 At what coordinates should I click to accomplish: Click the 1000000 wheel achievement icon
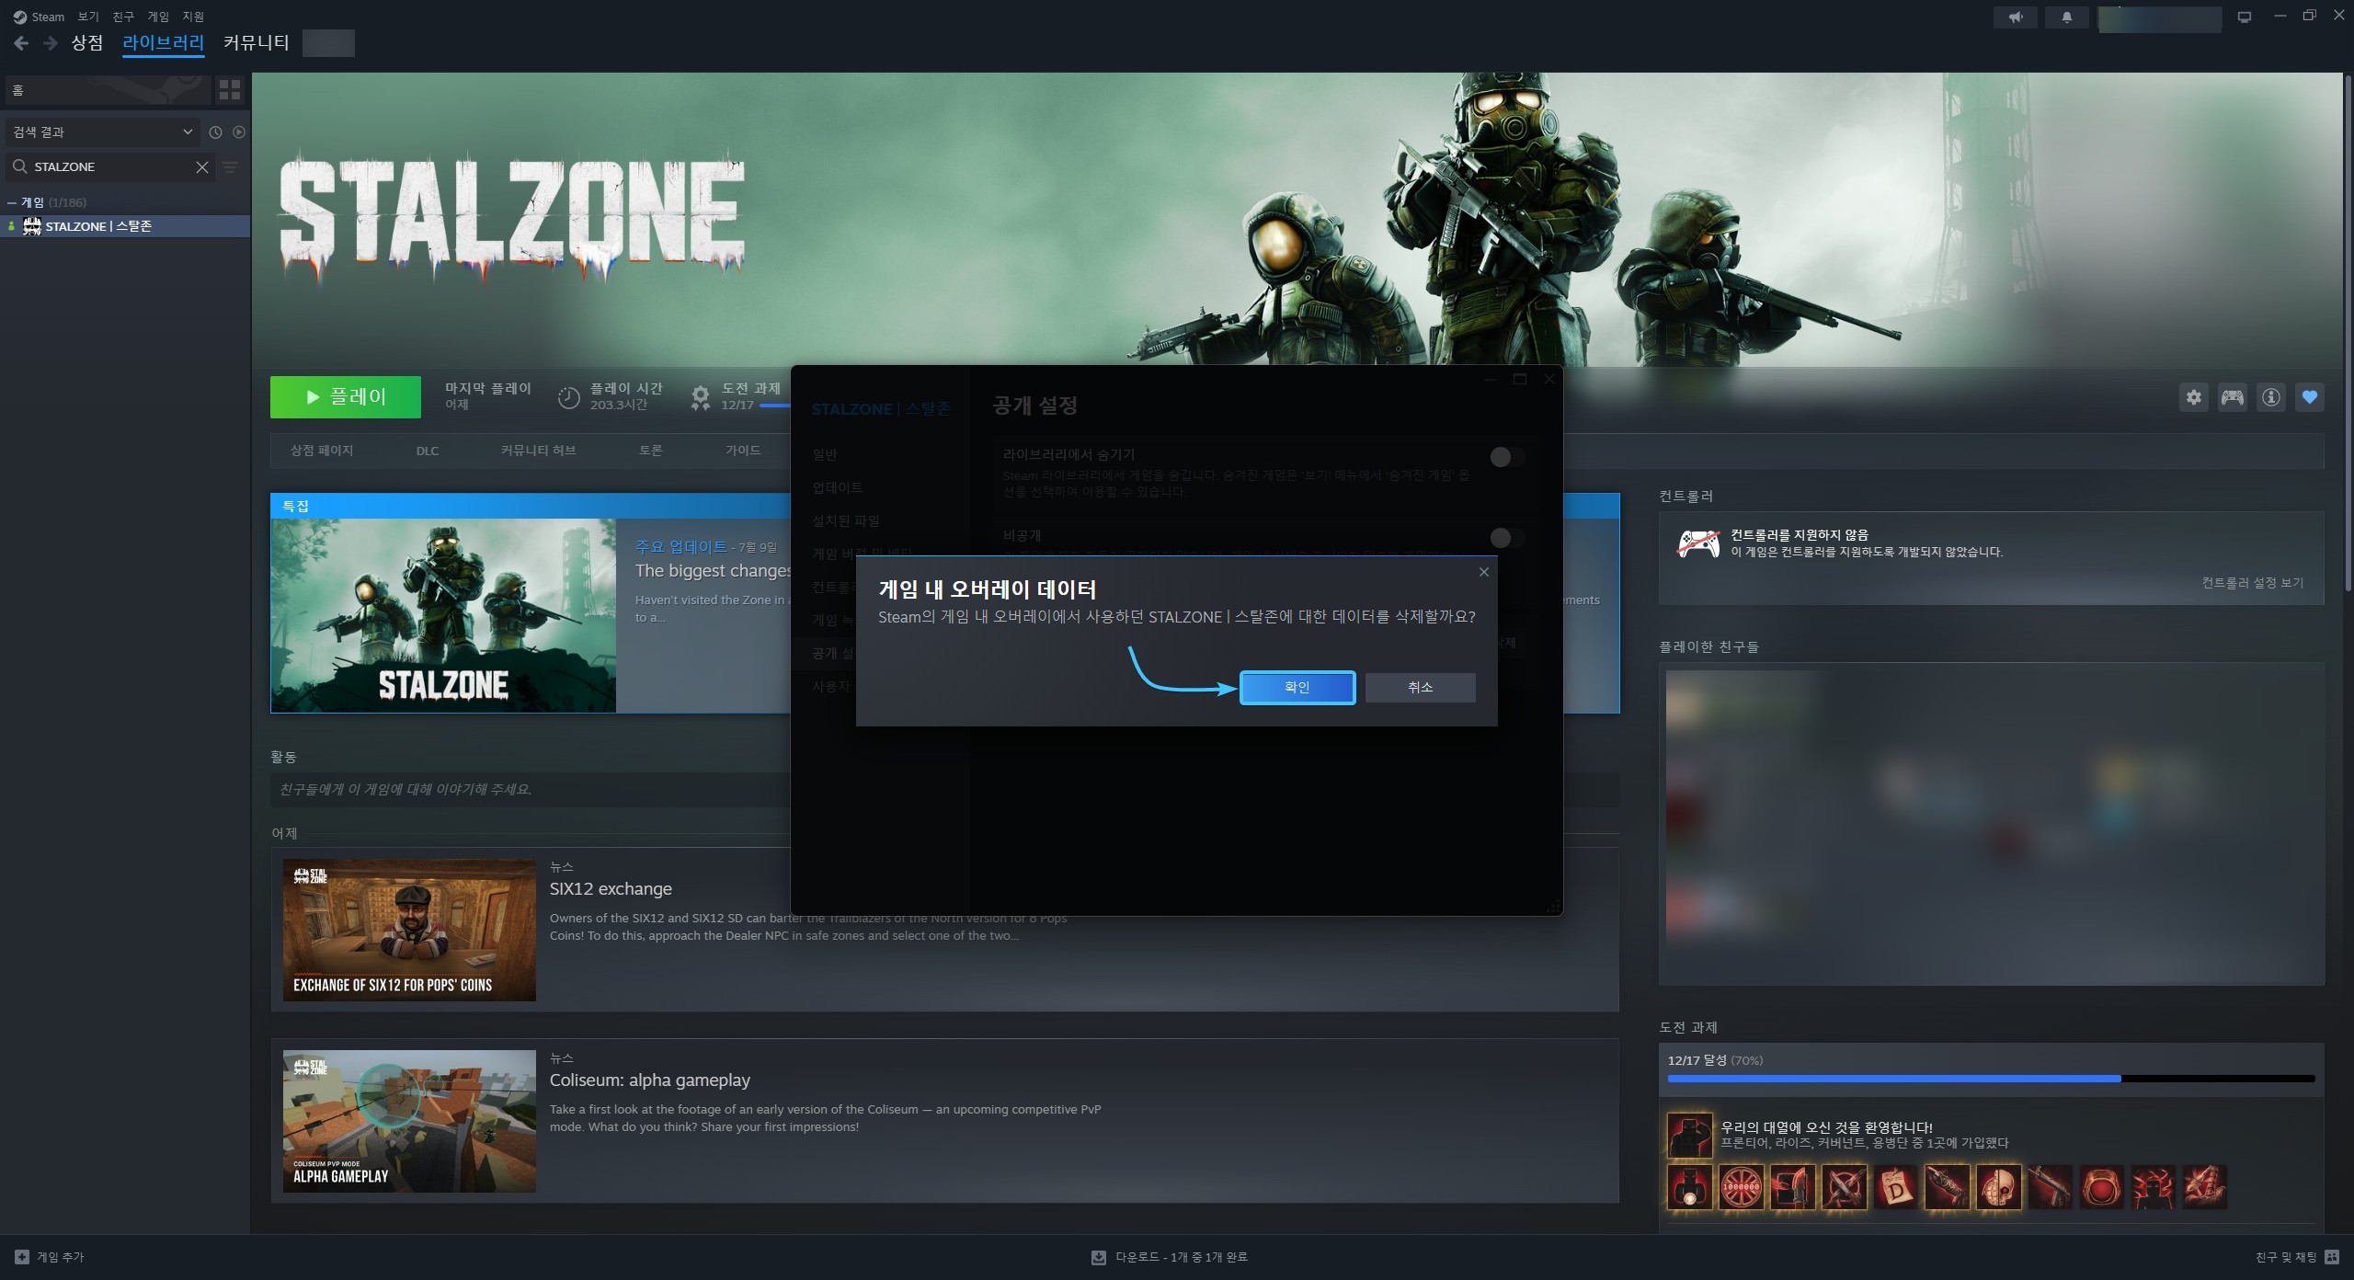[x=1742, y=1187]
